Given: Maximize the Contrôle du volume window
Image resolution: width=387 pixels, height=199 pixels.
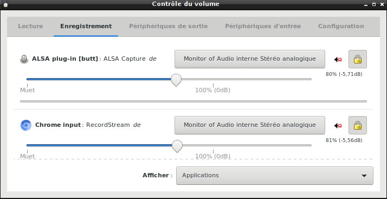Looking at the screenshot, I should (374, 4).
